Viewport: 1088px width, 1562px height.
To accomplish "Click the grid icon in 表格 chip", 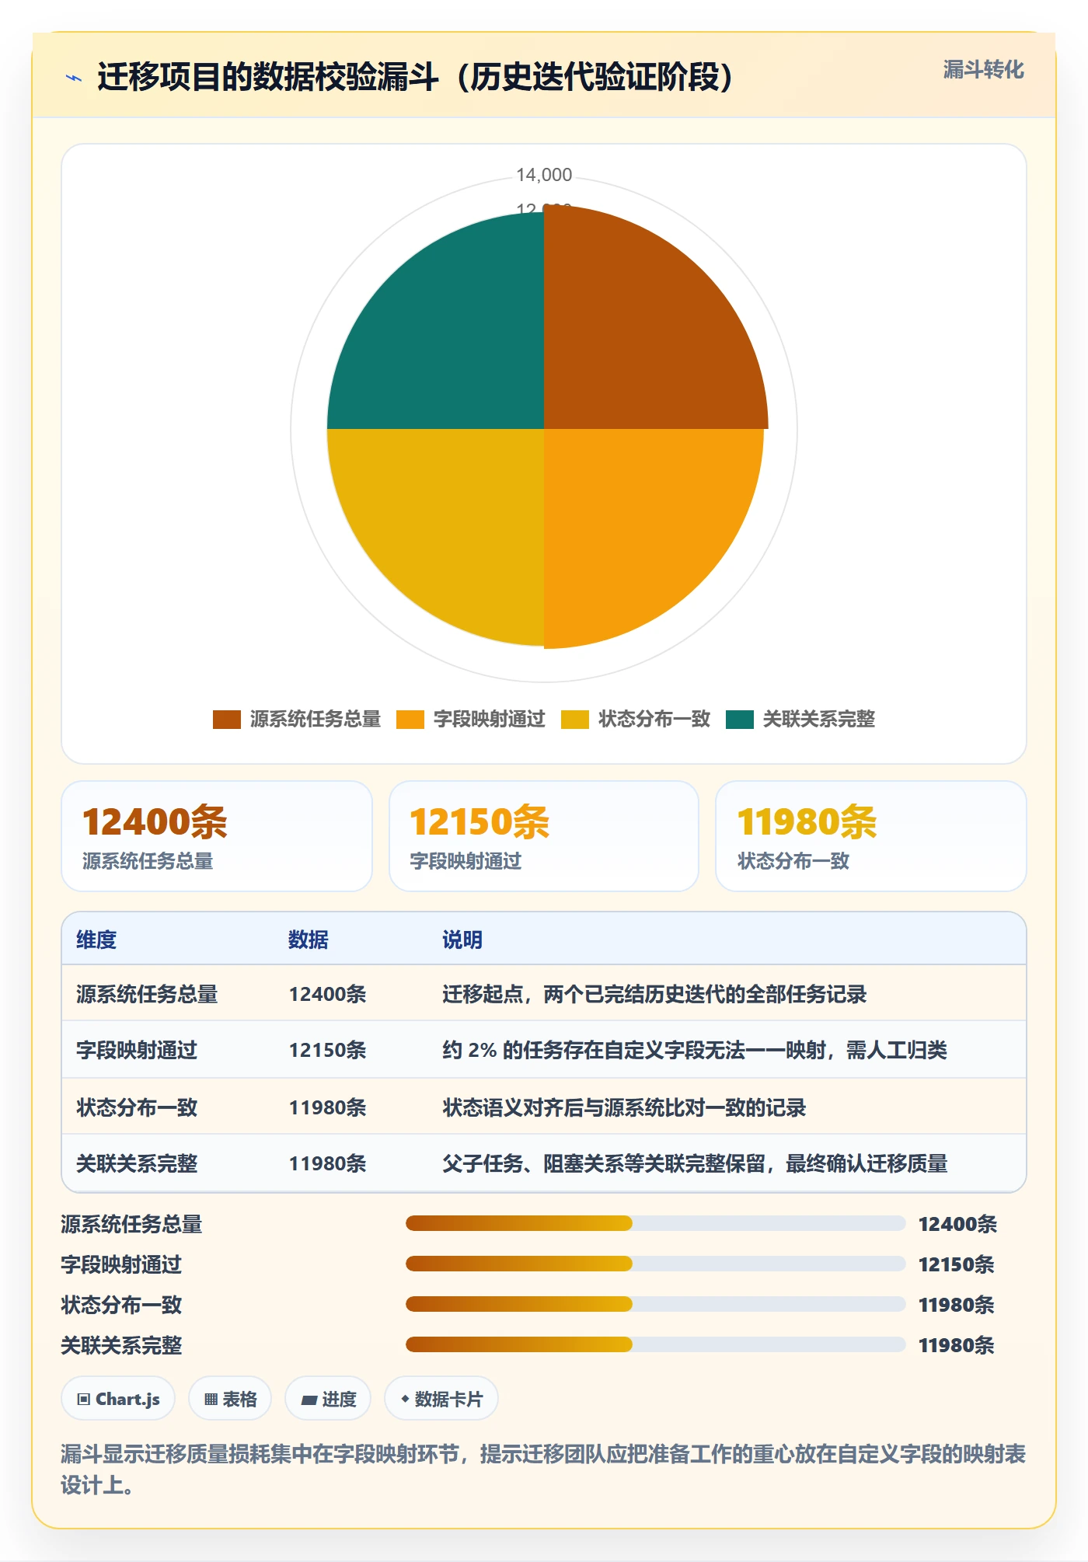I will click(x=211, y=1400).
